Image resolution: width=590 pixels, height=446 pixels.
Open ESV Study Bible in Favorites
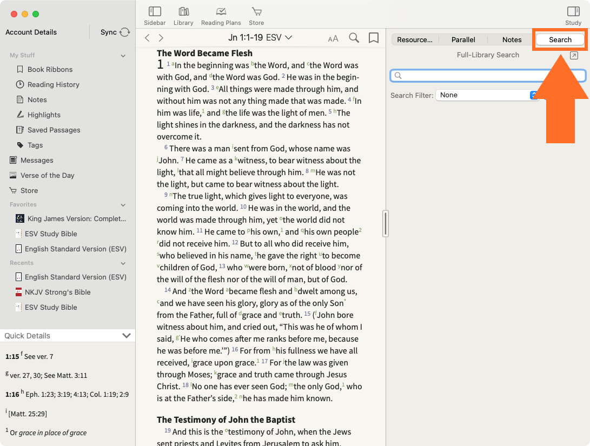point(47,234)
